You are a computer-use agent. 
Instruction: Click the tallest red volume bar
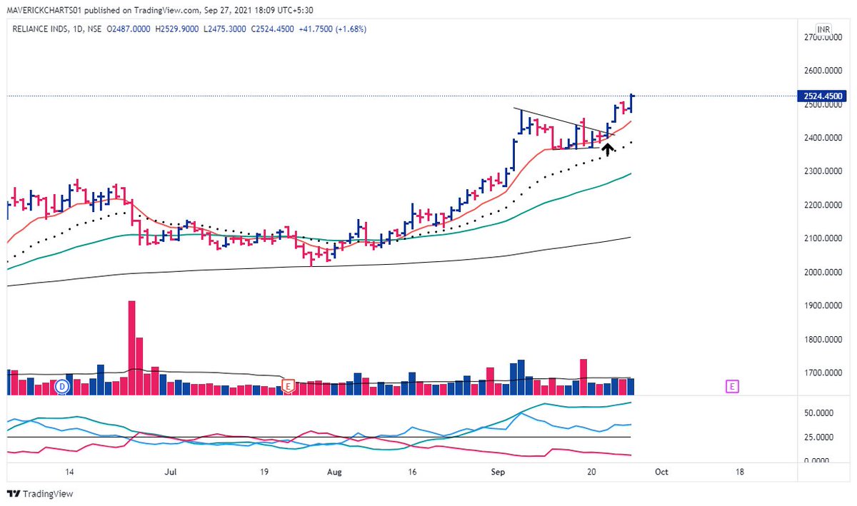[x=132, y=348]
